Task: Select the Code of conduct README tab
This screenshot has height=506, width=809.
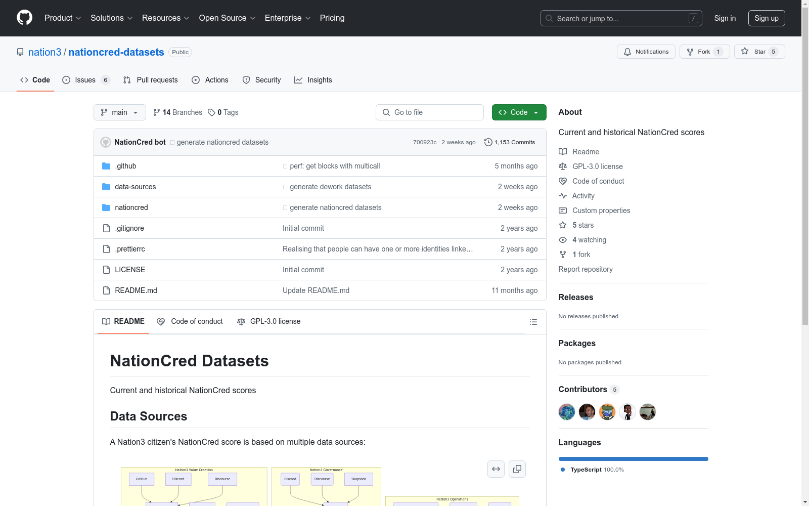Action: (190, 322)
